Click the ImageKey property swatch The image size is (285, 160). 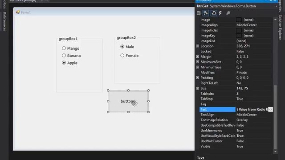(239, 36)
